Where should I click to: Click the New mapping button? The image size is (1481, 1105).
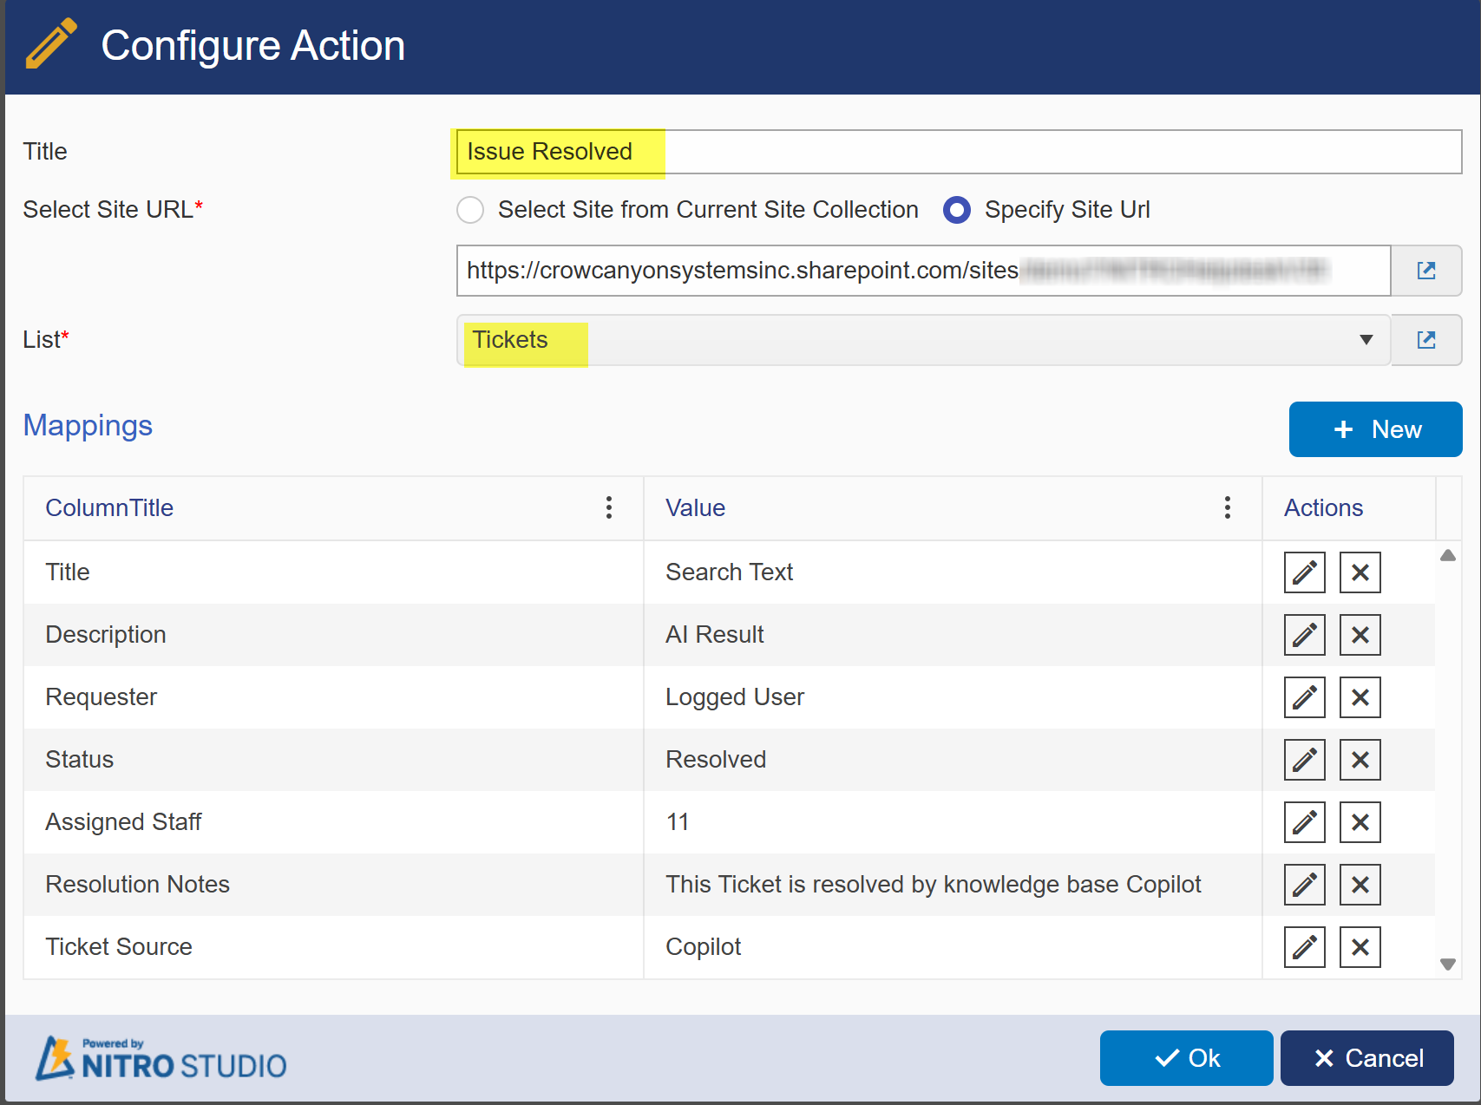[1375, 429]
